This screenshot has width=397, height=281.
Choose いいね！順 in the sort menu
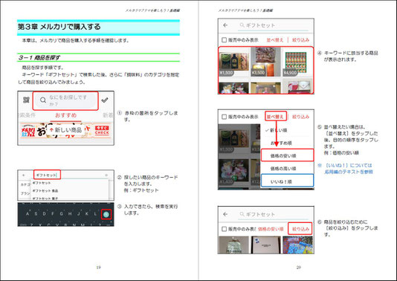288,181
